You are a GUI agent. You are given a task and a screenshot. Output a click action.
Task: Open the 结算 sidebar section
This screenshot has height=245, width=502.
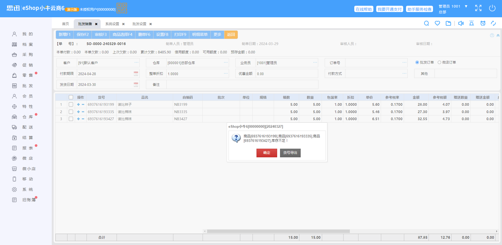(x=22, y=138)
